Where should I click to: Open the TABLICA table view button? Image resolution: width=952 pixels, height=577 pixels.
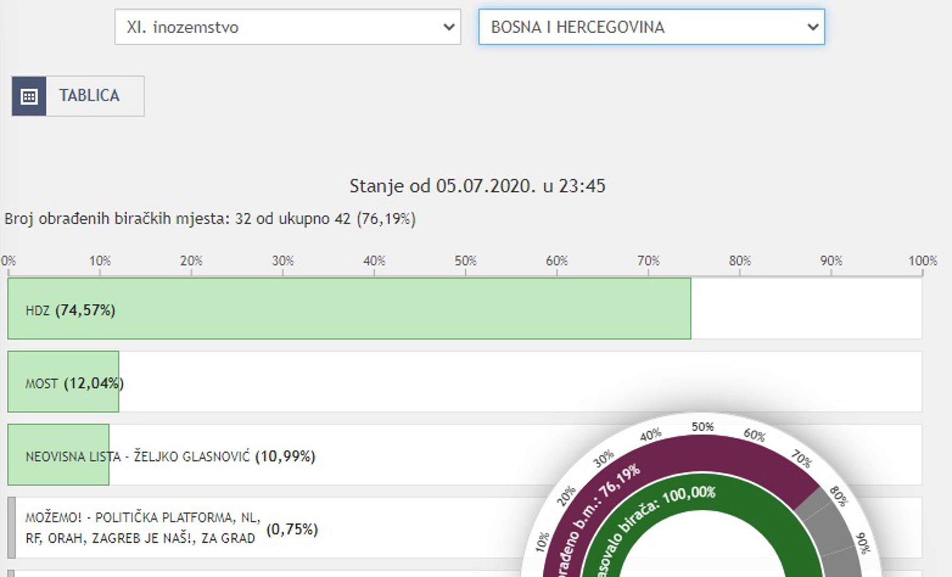[x=89, y=96]
